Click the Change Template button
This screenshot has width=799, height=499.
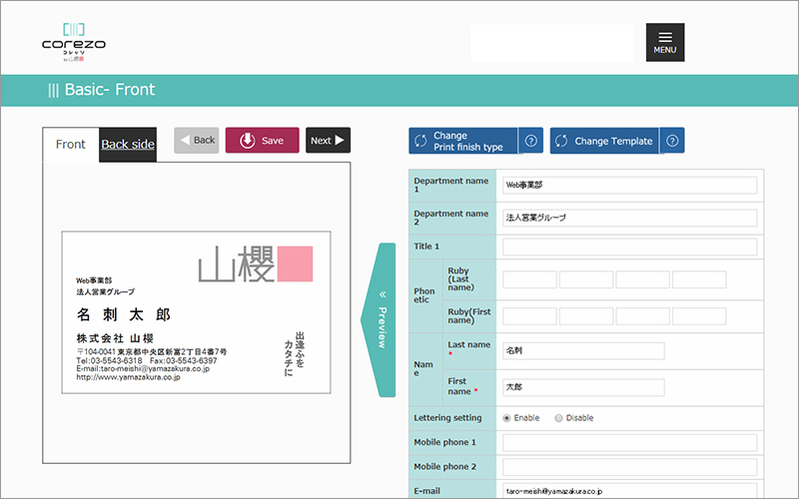[604, 141]
